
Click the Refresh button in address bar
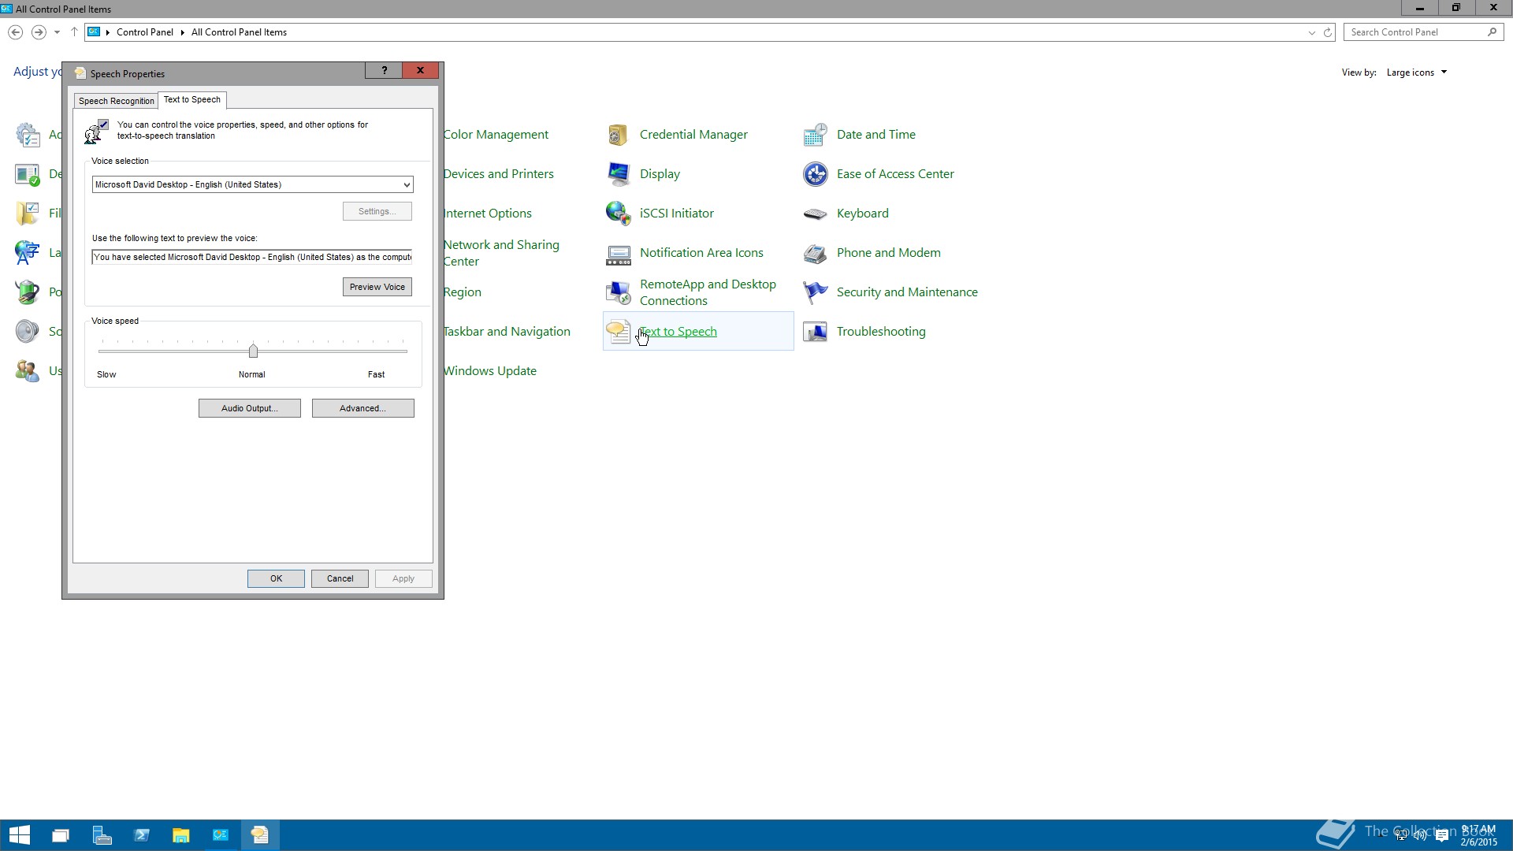point(1328,32)
